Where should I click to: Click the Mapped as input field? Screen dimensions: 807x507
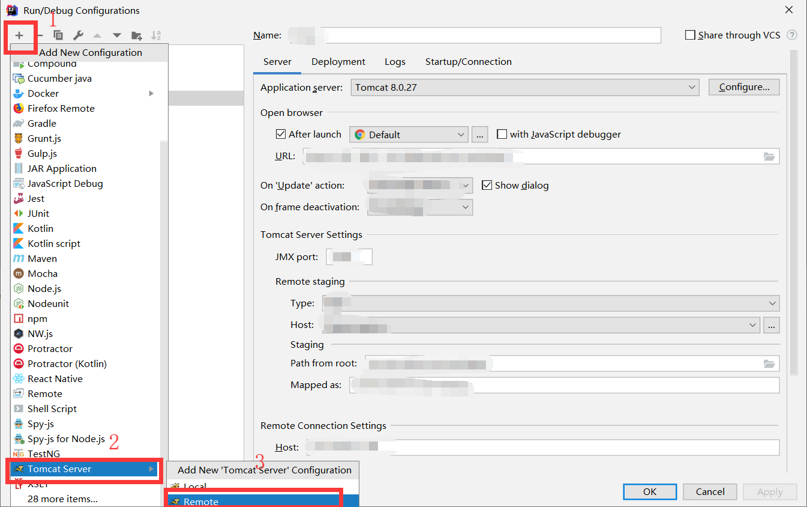[565, 385]
